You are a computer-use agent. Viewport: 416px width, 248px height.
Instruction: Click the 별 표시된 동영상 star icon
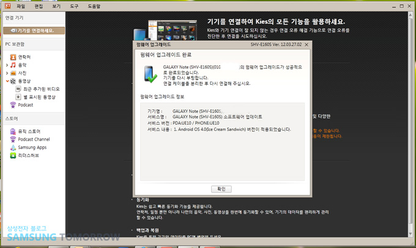(x=18, y=97)
